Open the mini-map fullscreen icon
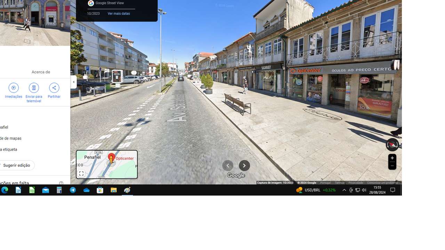The width and height of the screenshot is (445, 250). click(81, 173)
